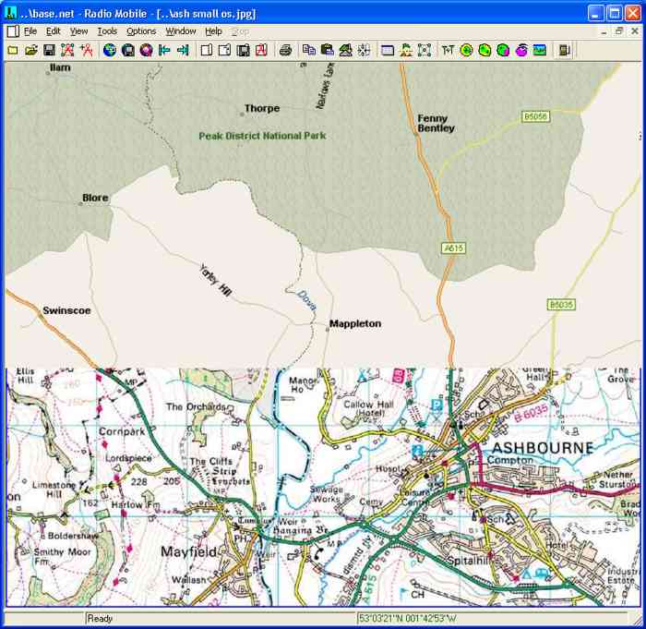
Task: Click 'Peak District National Park' map text
Action: click(262, 136)
